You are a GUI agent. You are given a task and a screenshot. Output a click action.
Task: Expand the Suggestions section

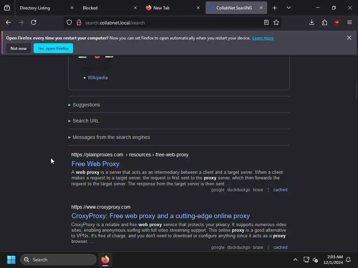(x=84, y=105)
